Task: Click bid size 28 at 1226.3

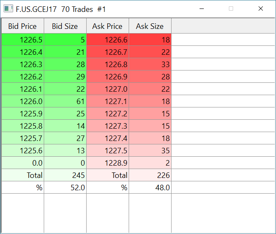Action: tap(65, 64)
